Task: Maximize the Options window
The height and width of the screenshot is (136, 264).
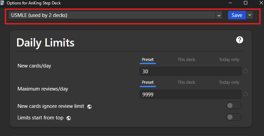Action: [x=246, y=3]
